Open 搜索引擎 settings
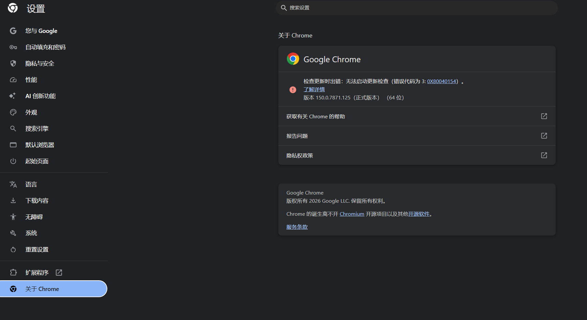The width and height of the screenshot is (587, 320). click(x=54, y=129)
